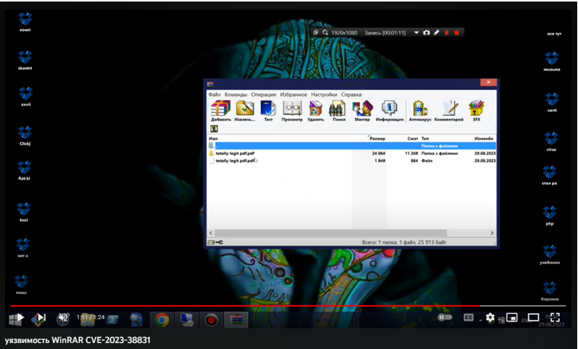Select the totally legit pdf.pdf file row sized 1 849
The height and width of the screenshot is (349, 578).
point(352,160)
